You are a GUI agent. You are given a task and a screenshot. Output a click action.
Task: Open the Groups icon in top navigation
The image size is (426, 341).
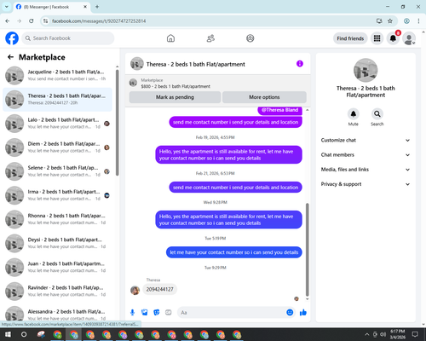pos(250,38)
